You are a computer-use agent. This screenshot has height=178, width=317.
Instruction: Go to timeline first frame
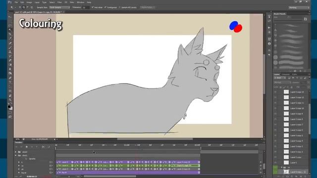pos(16,147)
